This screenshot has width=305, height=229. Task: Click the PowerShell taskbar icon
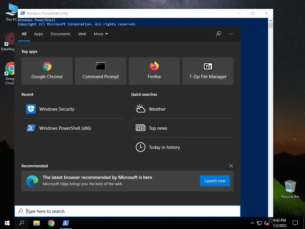[66, 223]
